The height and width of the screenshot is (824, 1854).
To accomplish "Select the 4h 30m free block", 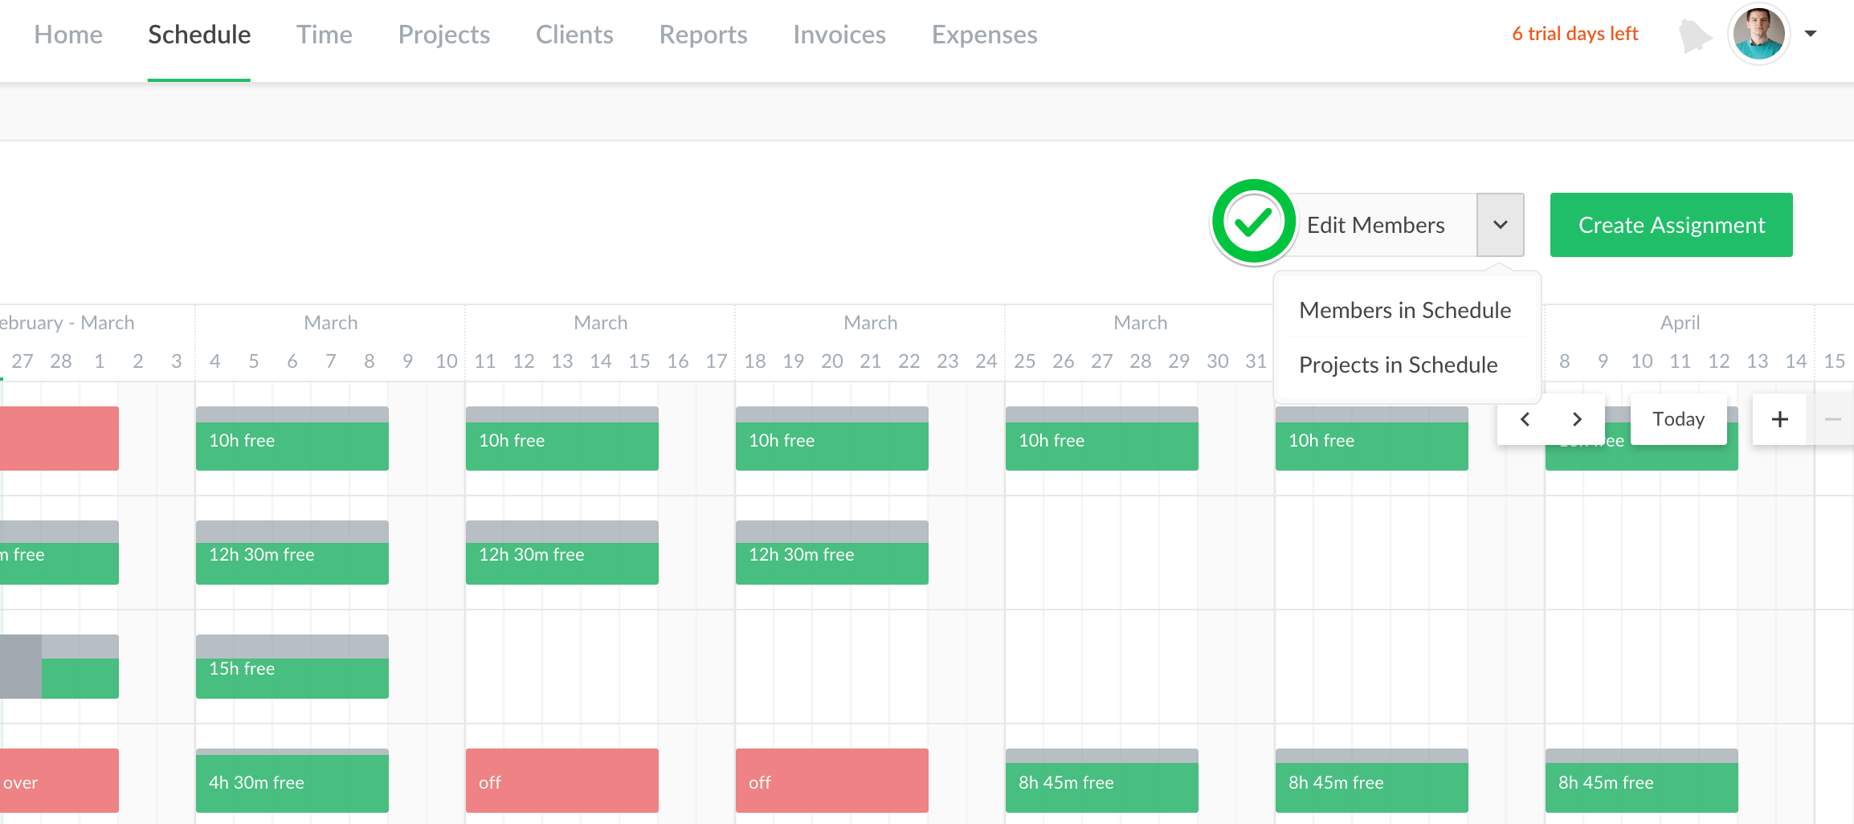I will tap(292, 781).
